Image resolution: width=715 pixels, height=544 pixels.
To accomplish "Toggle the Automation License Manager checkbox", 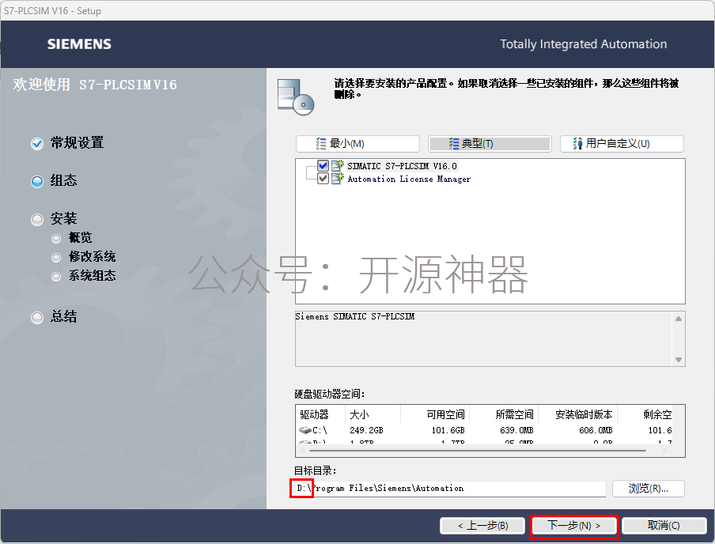I will click(x=323, y=178).
